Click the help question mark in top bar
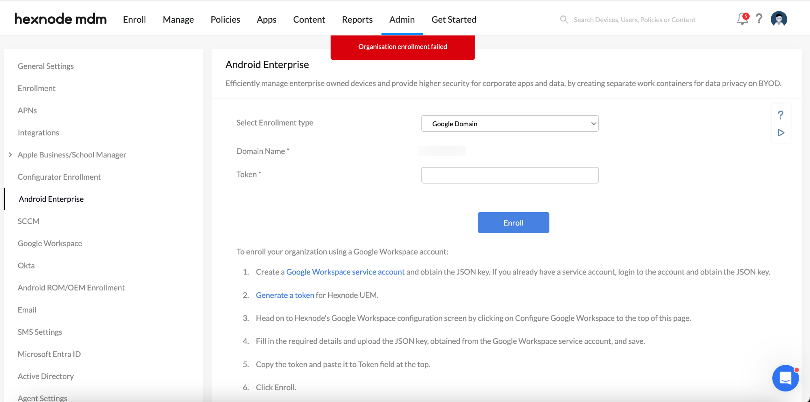This screenshot has height=402, width=810. point(759,19)
